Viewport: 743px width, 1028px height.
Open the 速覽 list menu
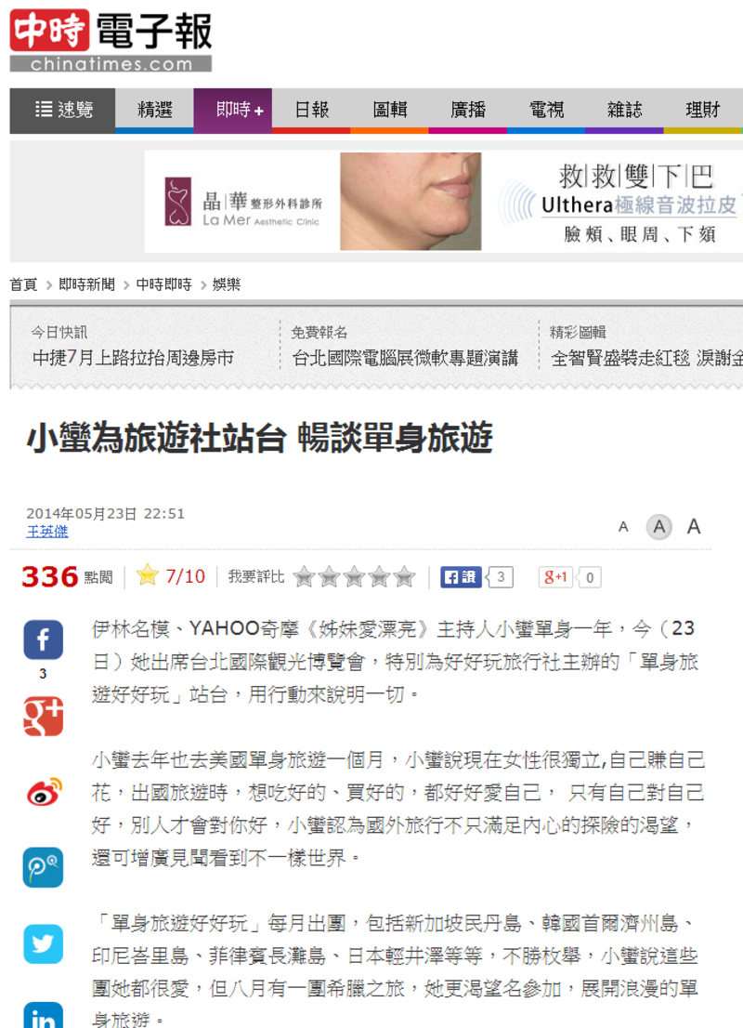coord(62,110)
